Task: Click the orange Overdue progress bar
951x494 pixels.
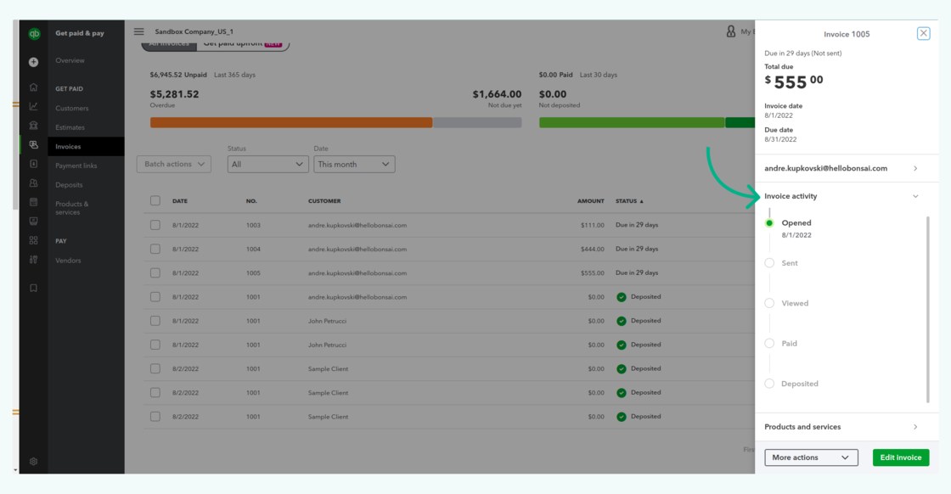Action: (291, 122)
